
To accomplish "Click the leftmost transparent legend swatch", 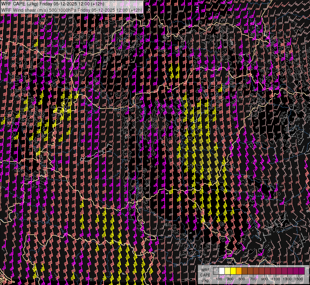I will pyautogui.click(x=216, y=271).
